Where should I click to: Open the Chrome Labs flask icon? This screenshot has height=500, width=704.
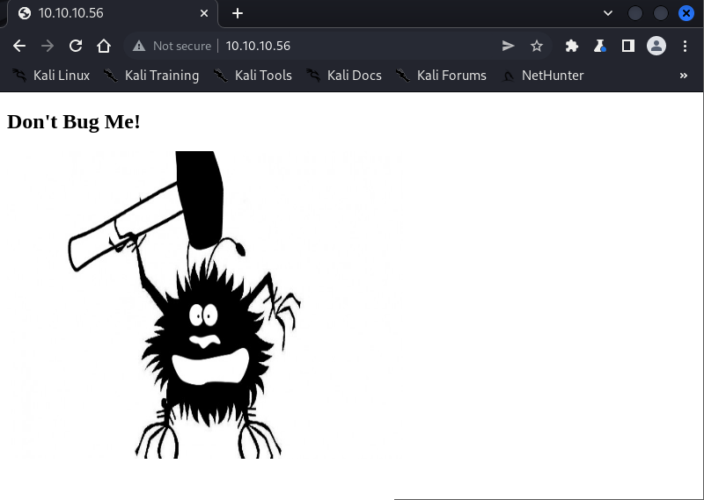[600, 46]
